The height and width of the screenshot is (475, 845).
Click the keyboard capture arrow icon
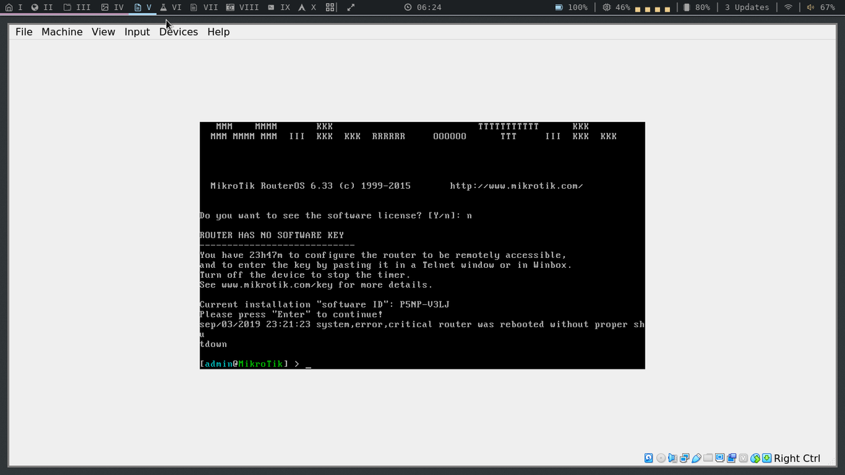pos(766,458)
